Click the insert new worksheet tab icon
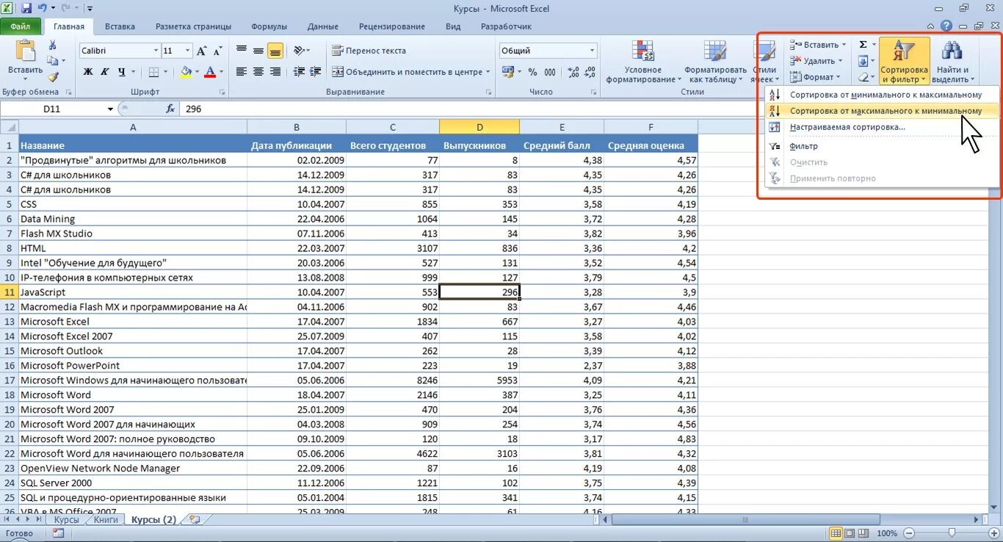The height and width of the screenshot is (542, 1003). [194, 519]
